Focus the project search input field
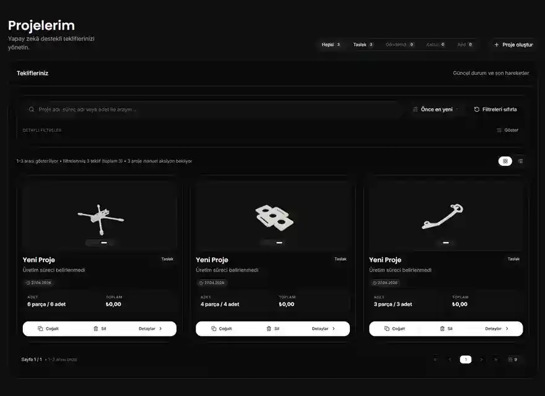Screen dimensions: 545x396 (212, 110)
